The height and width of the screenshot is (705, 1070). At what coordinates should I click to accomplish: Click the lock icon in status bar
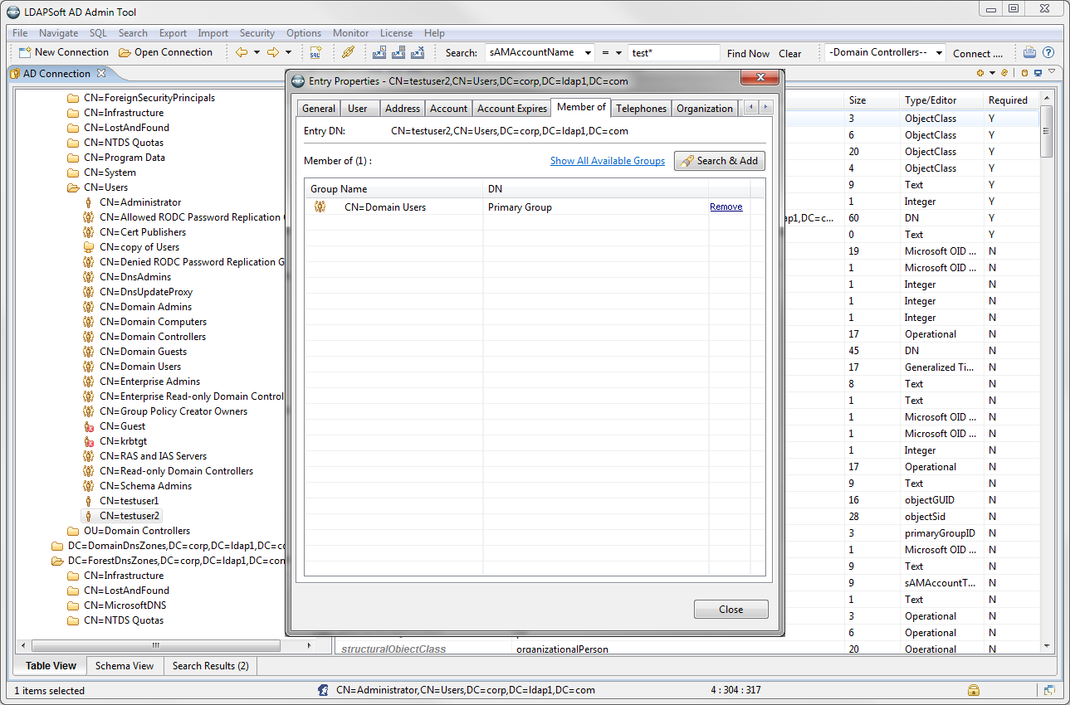point(974,690)
